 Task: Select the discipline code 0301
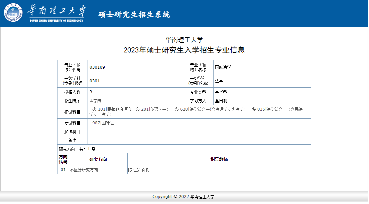[95, 81]
